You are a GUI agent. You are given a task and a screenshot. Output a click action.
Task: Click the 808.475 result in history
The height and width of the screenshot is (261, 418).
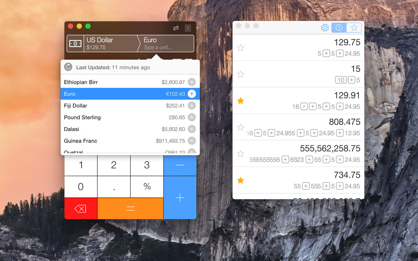coord(345,122)
